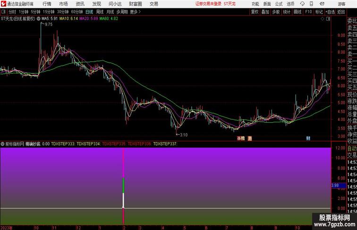This screenshot has height=230, width=357.
Task: Click the 证券交易未登录 login link
Action: click(208, 4)
